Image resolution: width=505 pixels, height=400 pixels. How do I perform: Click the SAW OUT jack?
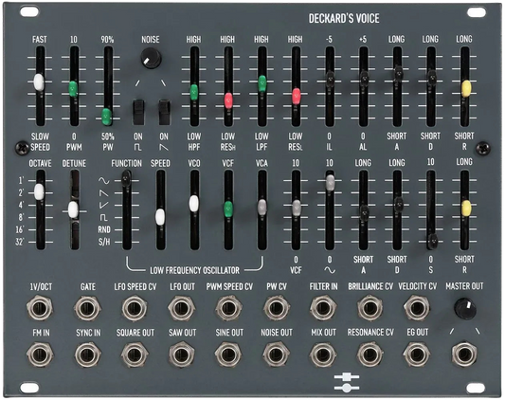coord(182,355)
